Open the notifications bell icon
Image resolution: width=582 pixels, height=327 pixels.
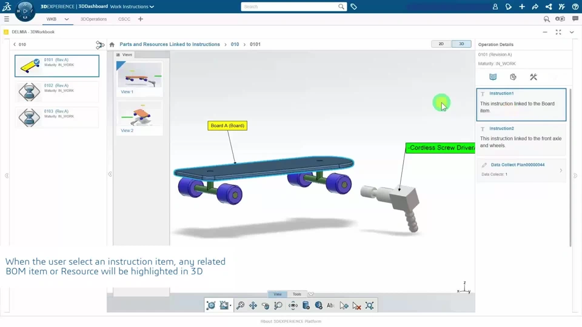(x=509, y=7)
